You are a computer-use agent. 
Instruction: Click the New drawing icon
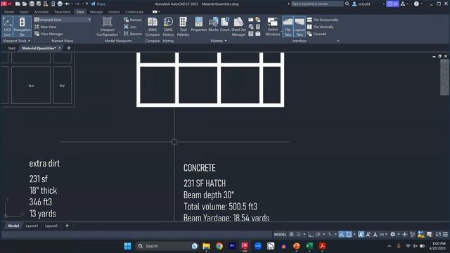tap(18, 4)
